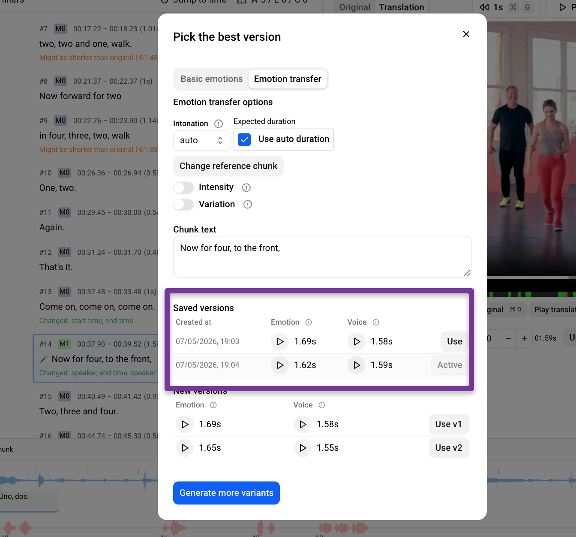Click Use v1 for the new version
Image resolution: width=576 pixels, height=537 pixels.
[x=449, y=424]
